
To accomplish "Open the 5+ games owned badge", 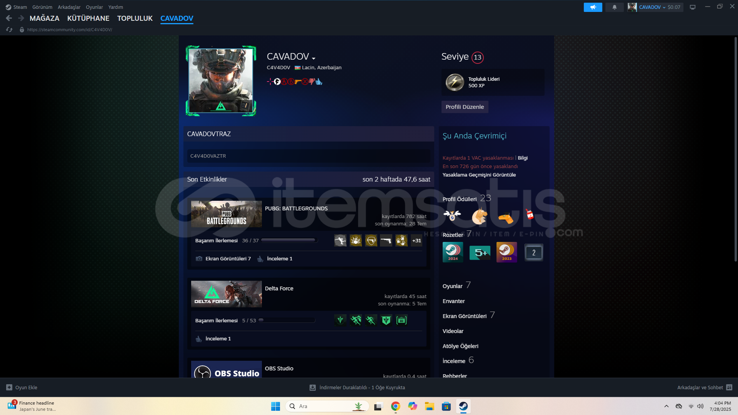I will [480, 252].
